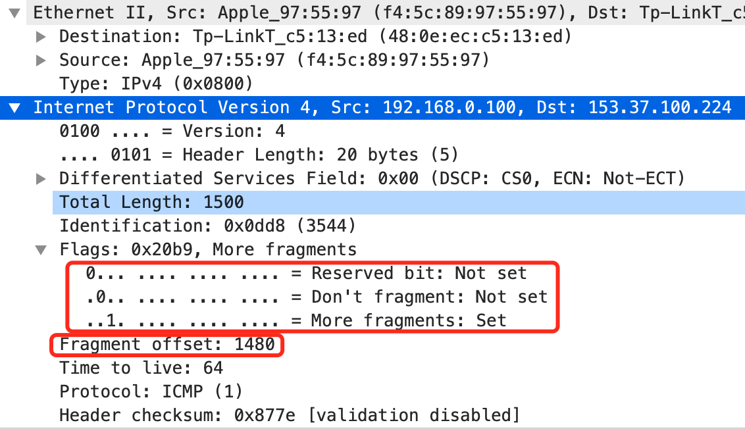This screenshot has height=429, width=745.
Task: Expand the Differentiated Services Field
Action: [x=41, y=179]
